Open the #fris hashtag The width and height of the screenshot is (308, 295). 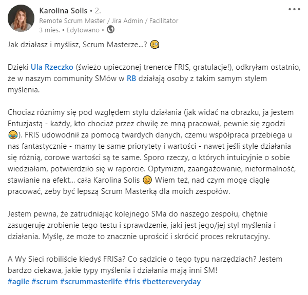[x=132, y=282]
